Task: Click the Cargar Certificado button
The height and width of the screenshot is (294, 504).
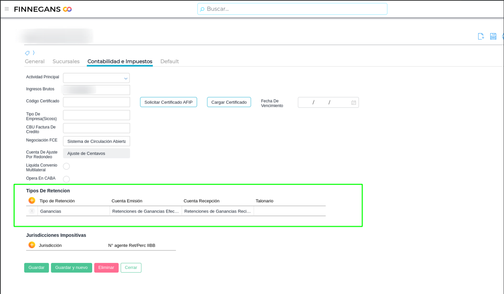Action: coord(229,102)
